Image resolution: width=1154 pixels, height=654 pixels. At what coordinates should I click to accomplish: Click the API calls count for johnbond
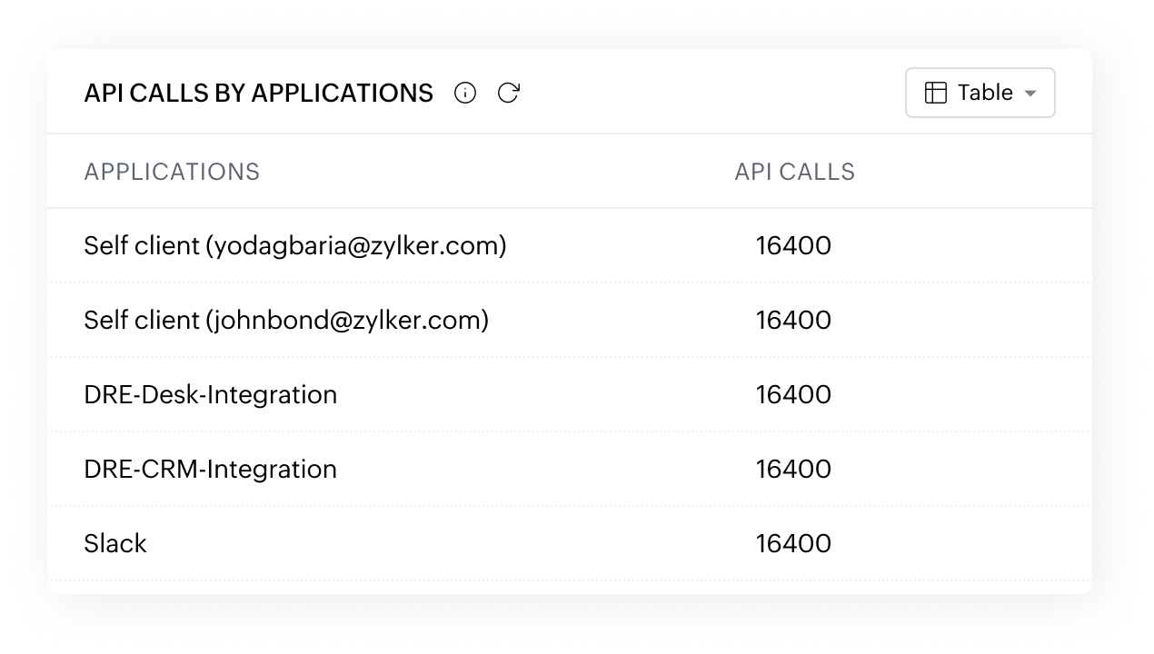(x=793, y=320)
